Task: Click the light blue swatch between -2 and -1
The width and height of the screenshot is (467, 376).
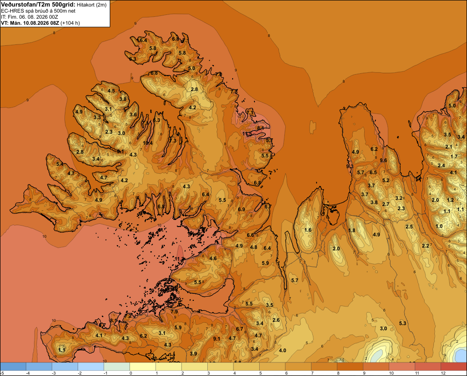Action: click(x=91, y=367)
